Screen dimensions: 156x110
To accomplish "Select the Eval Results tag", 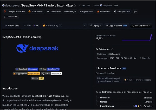I will point(104,11).
